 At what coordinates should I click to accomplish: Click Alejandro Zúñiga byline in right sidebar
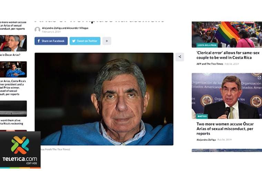[x=206, y=140]
